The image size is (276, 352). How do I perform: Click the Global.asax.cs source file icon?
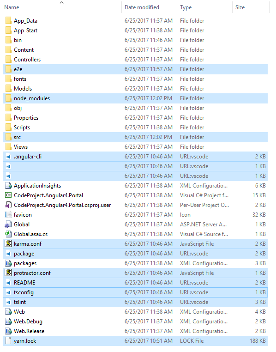pyautogui.click(x=8, y=234)
